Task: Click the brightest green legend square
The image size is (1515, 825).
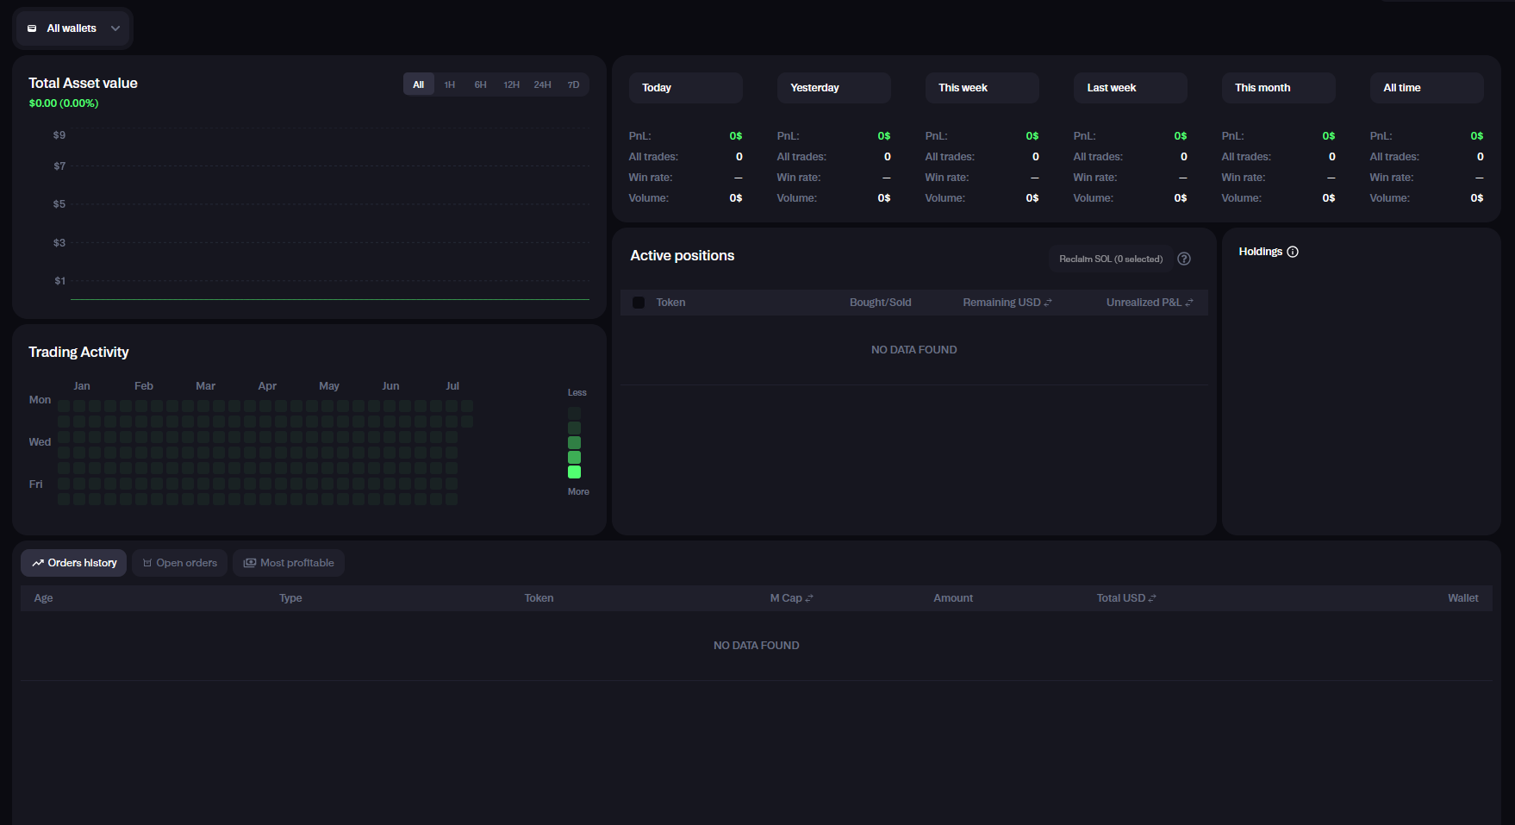Action: (x=574, y=472)
